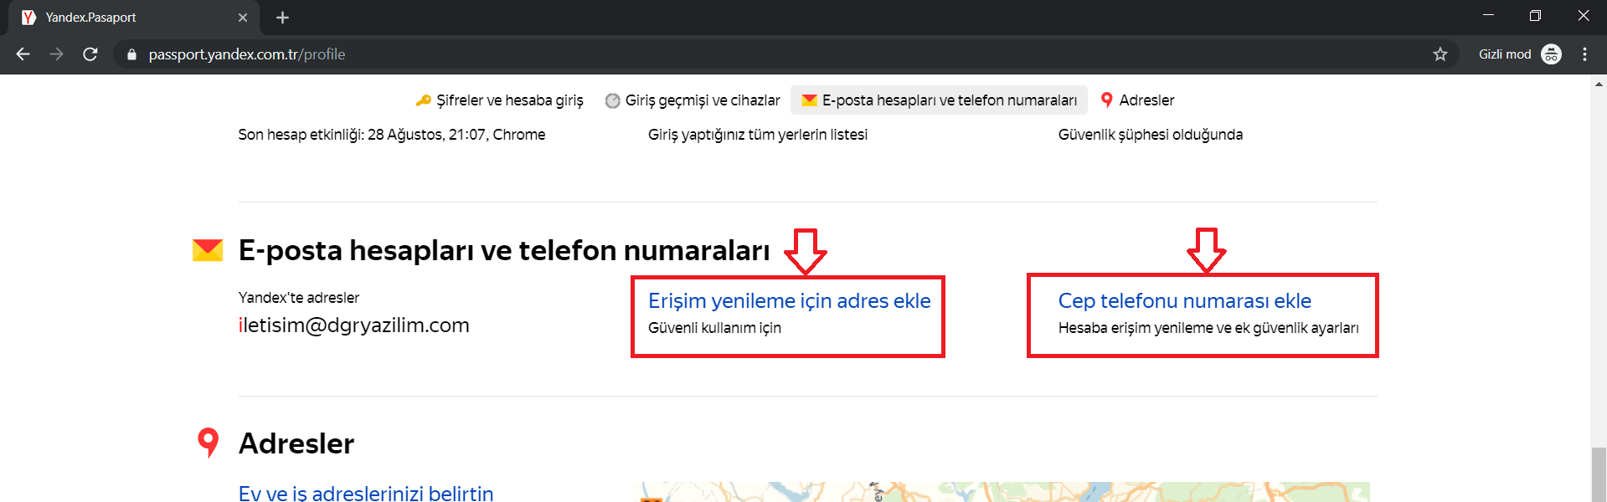This screenshot has height=502, width=1607.
Task: Click the browser forward arrow
Action: (x=56, y=54)
